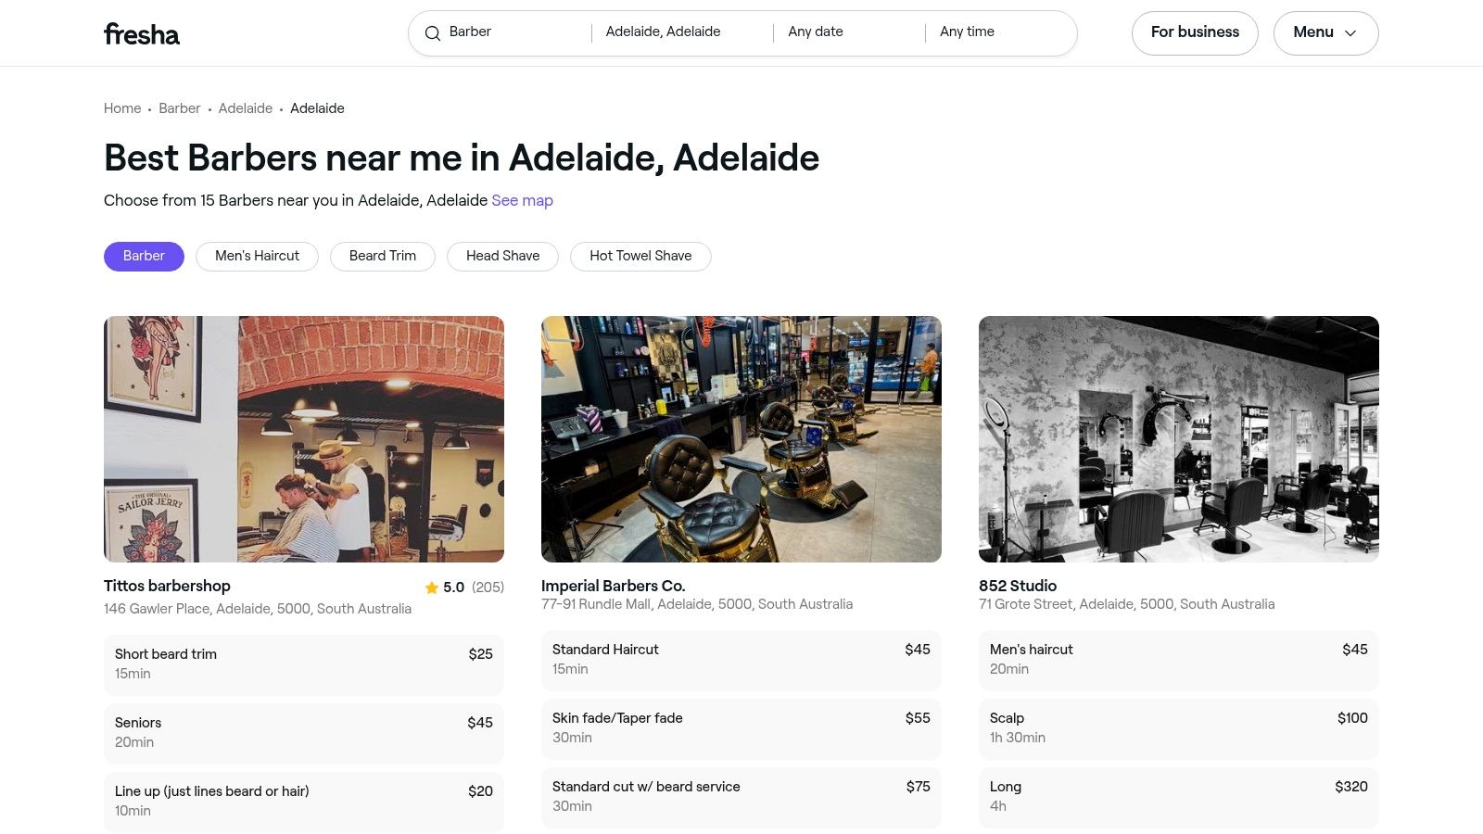Click the search magnifier icon
The width and height of the screenshot is (1483, 834).
(x=432, y=33)
